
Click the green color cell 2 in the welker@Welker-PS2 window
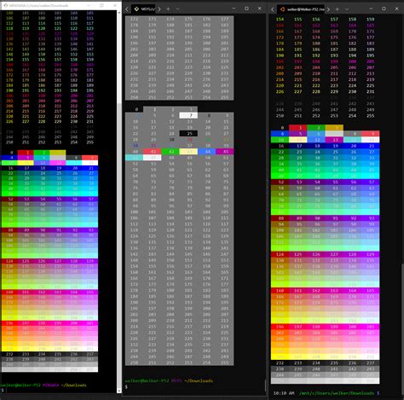316,128
